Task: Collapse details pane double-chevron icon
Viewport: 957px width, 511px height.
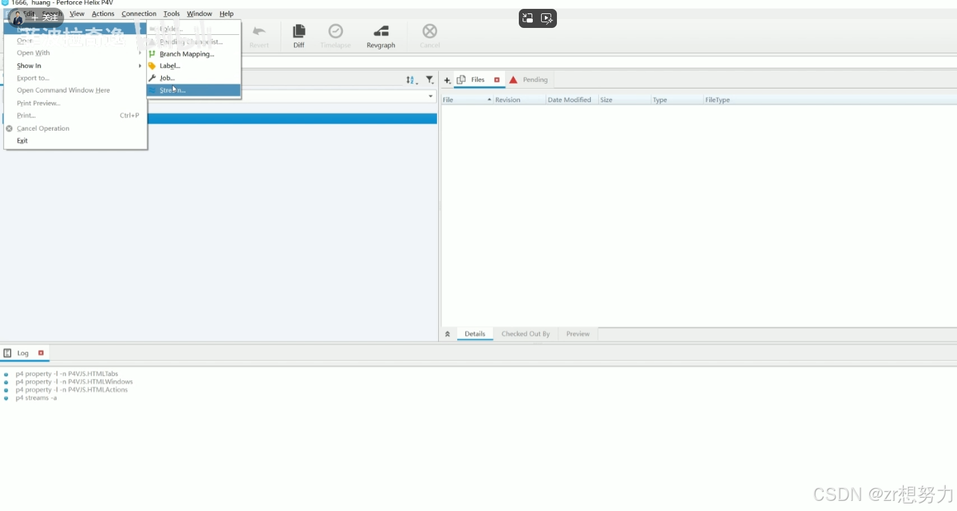Action: click(447, 334)
